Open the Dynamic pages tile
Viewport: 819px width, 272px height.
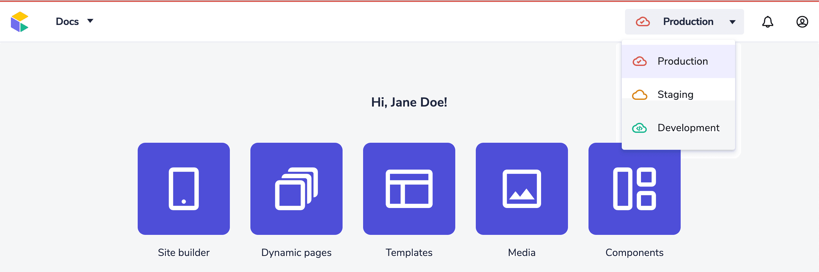pyautogui.click(x=296, y=189)
